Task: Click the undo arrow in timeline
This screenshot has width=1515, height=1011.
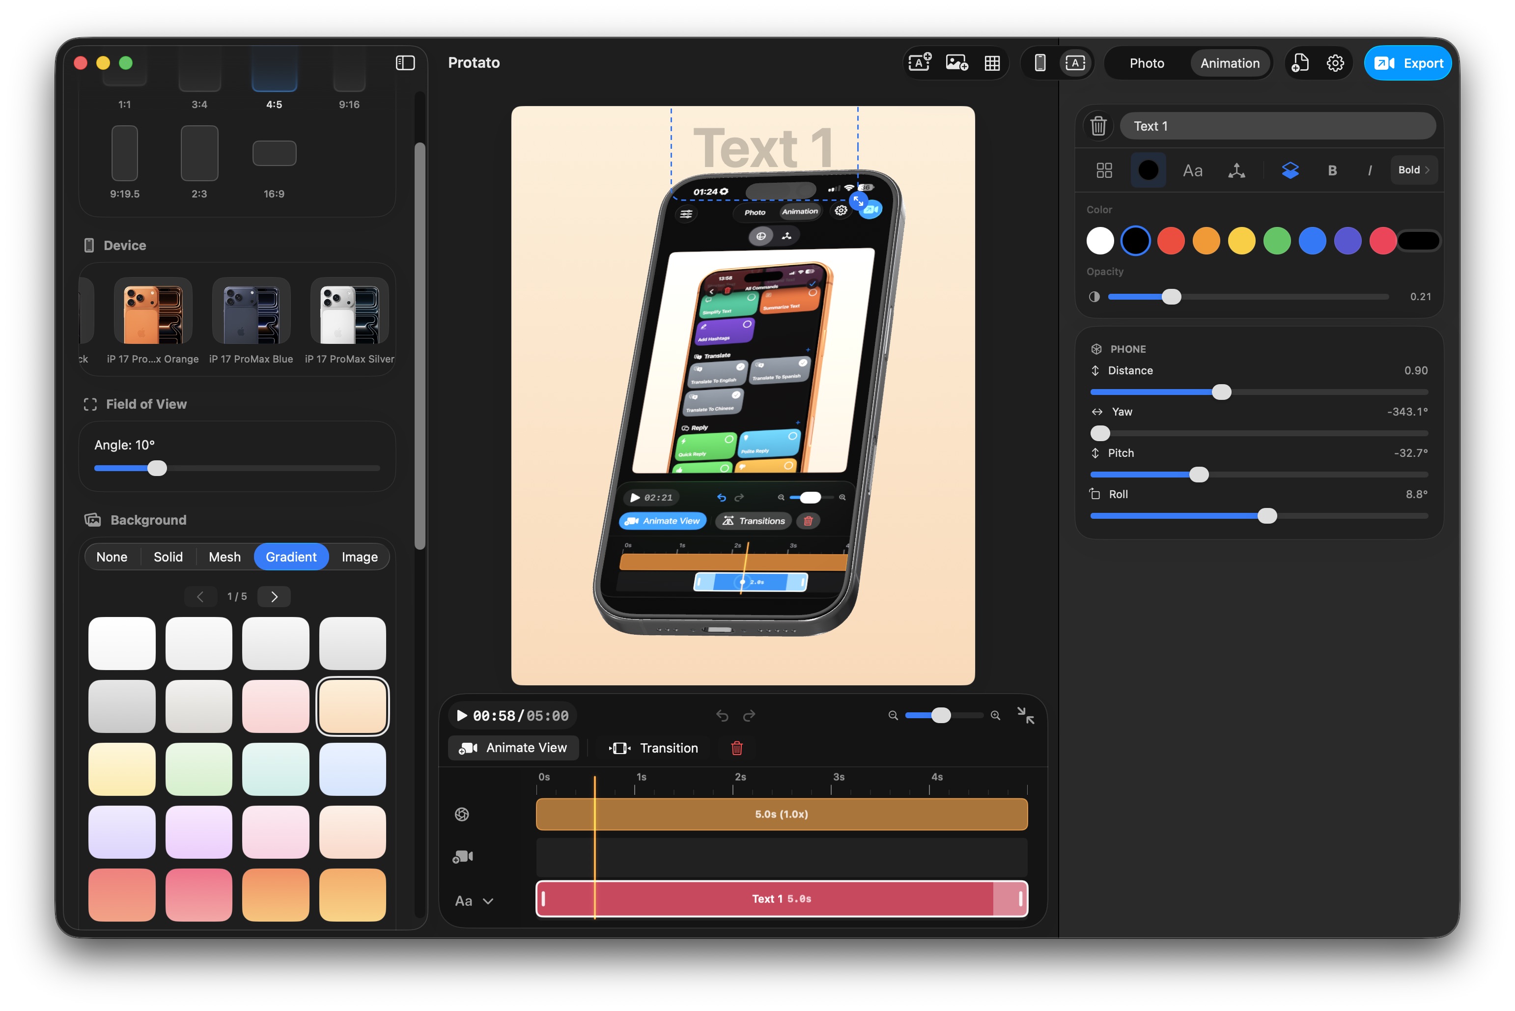Action: point(722,716)
